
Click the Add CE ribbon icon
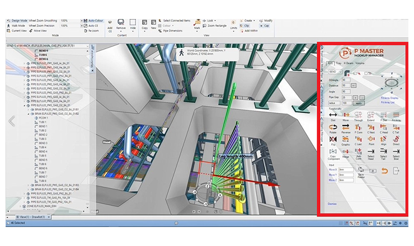click(x=110, y=25)
